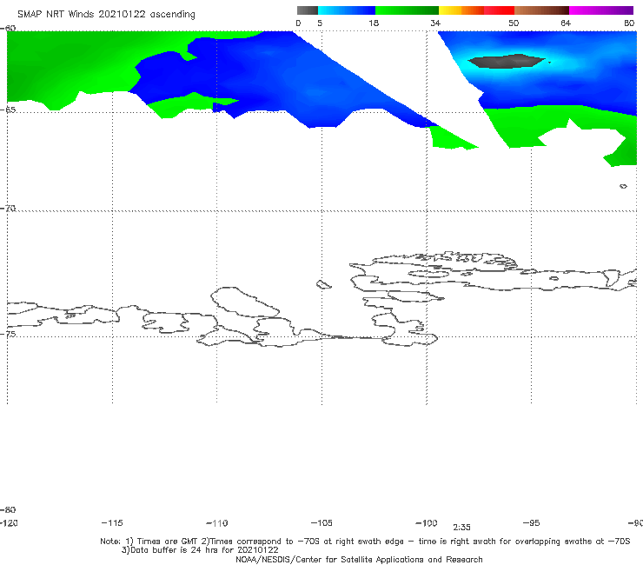Click the latitude label "-80"

8,509
